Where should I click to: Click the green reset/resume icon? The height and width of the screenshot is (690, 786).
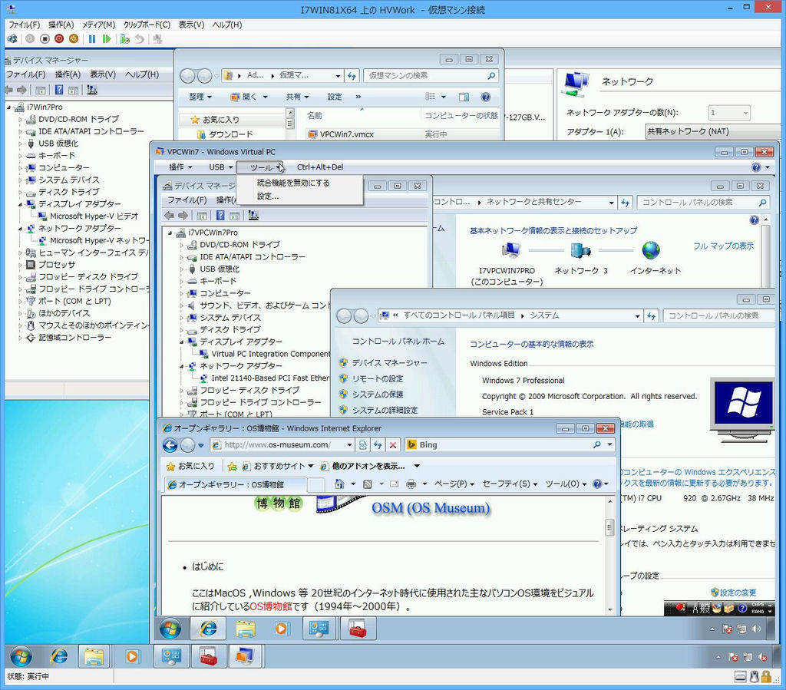click(106, 38)
